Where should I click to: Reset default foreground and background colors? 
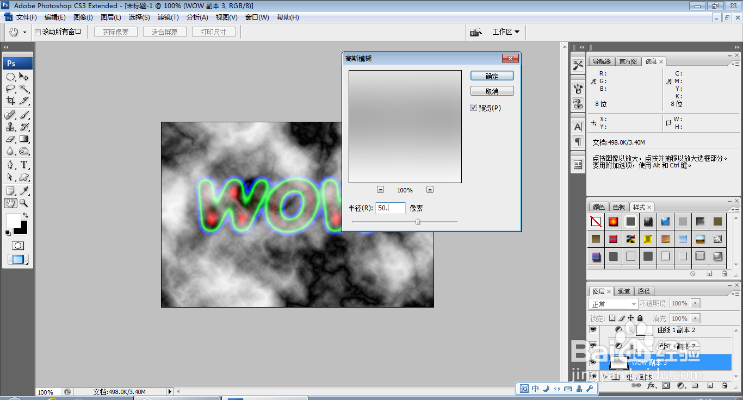point(8,233)
